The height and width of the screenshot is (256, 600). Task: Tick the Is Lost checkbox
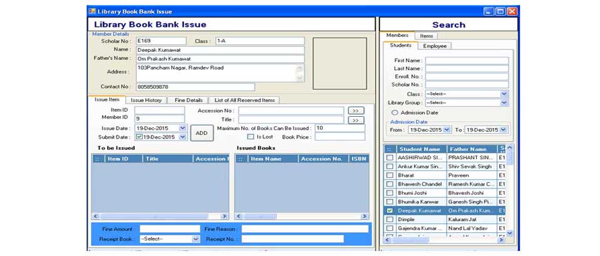(x=251, y=137)
